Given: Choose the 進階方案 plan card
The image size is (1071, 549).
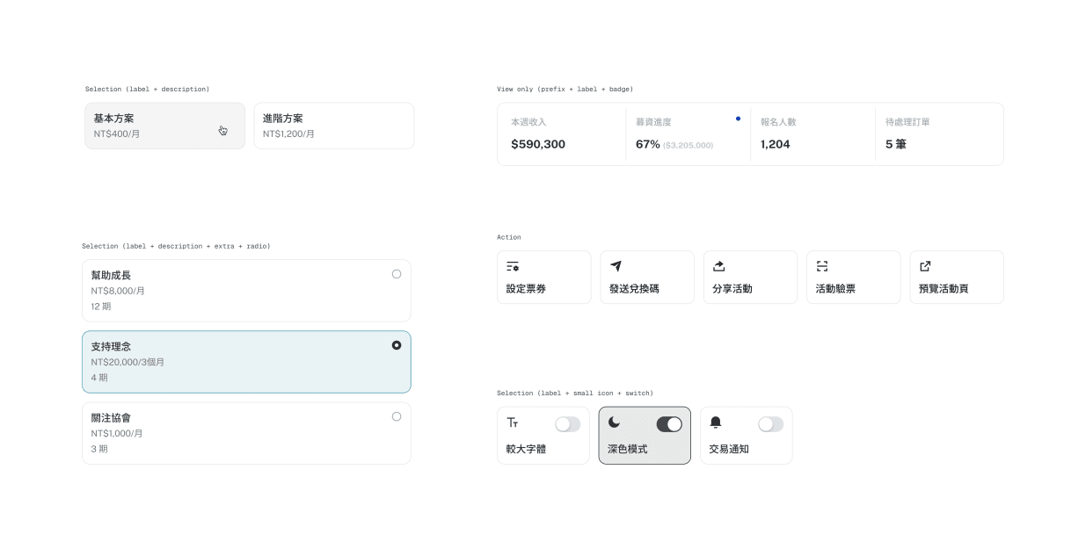Looking at the screenshot, I should point(334,126).
